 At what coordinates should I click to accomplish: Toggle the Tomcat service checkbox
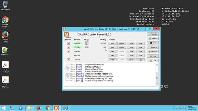pyautogui.click(x=68, y=60)
